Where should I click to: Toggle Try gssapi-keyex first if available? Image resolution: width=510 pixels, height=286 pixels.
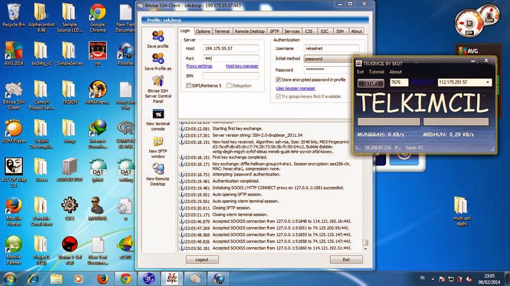278,97
